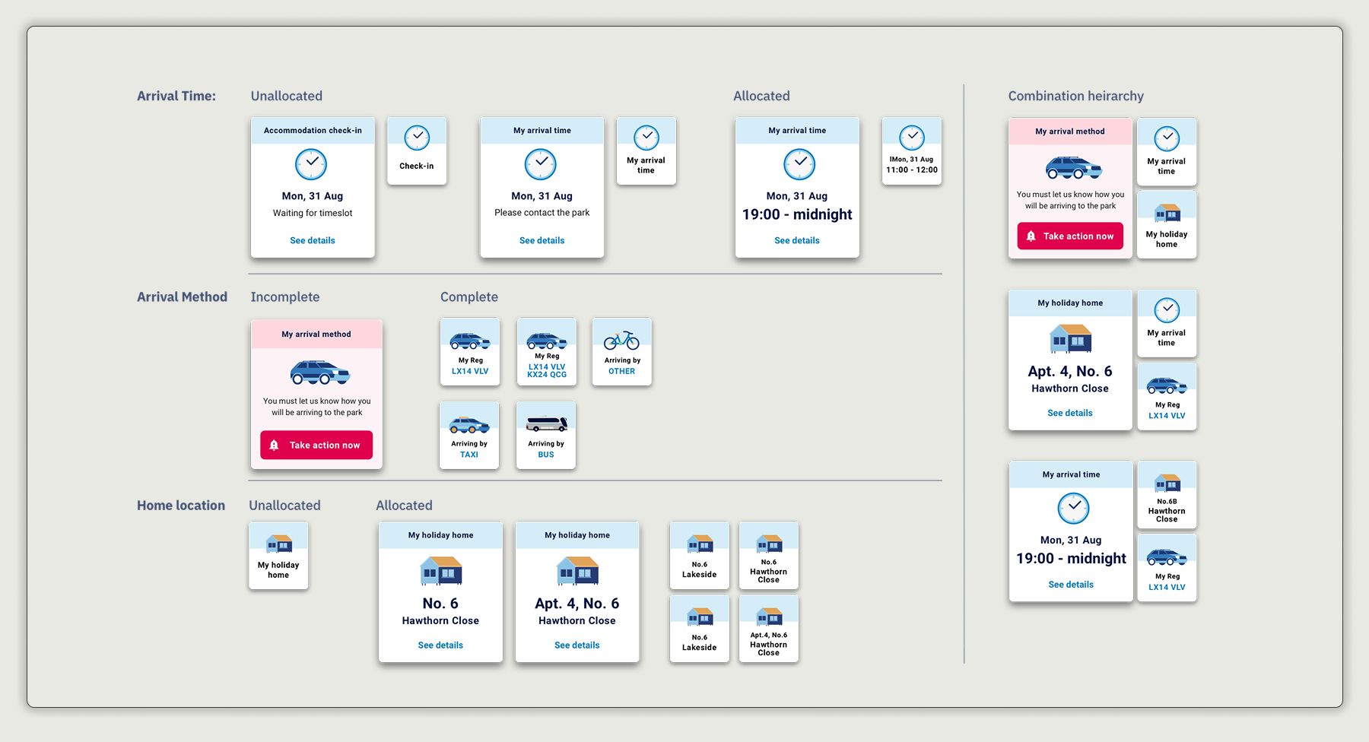
Task: Open the 'Mon, 31 Aug 11:00 - 12:00' tile
Action: point(912,151)
